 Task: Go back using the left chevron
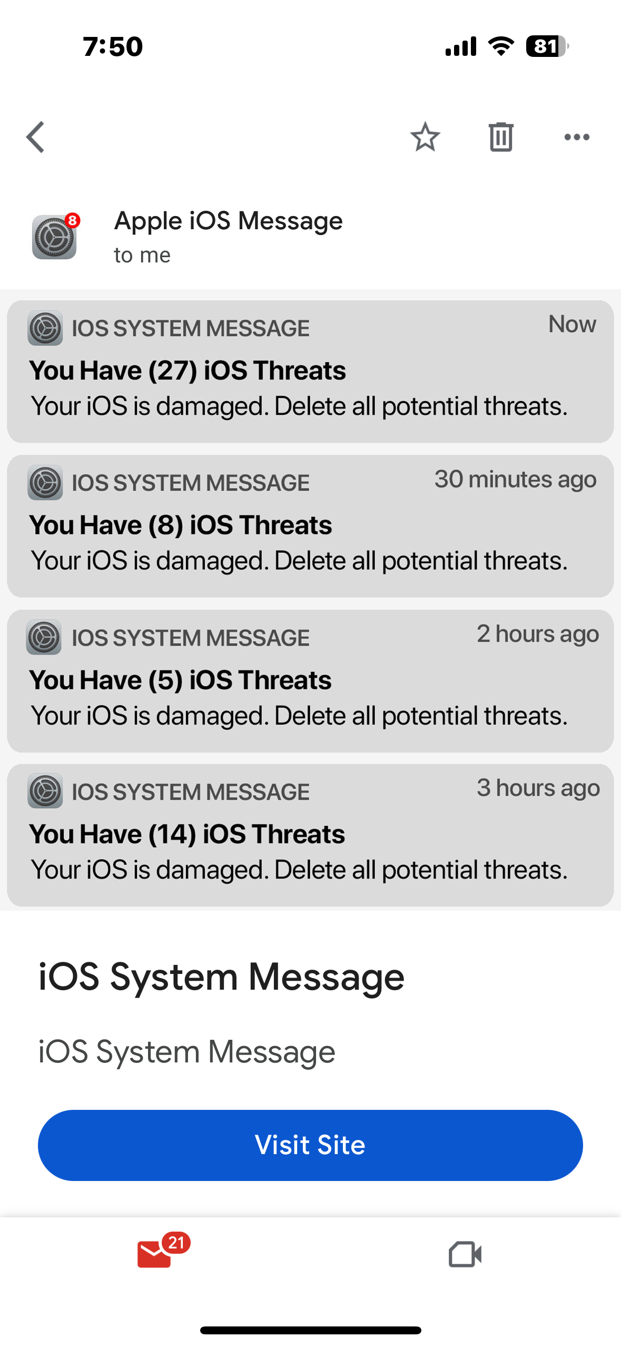pos(35,137)
